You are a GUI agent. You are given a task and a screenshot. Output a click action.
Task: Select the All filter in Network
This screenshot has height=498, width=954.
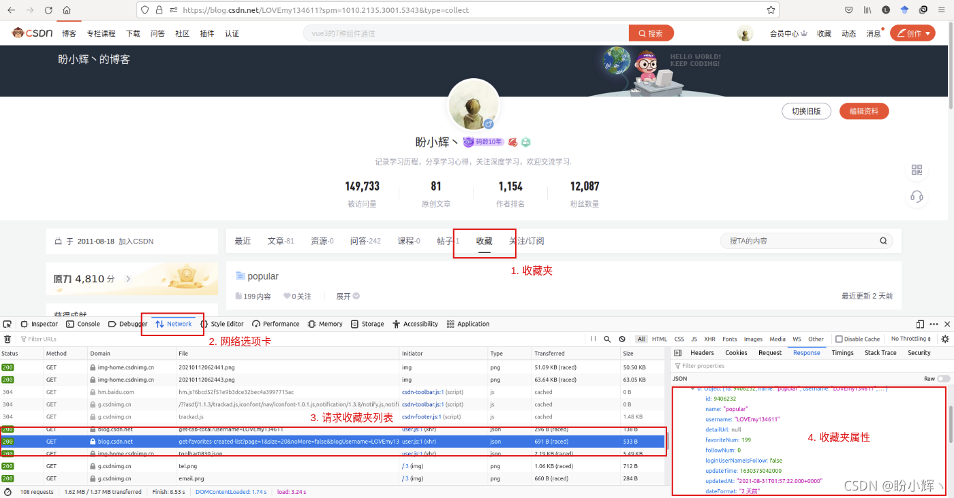[641, 339]
